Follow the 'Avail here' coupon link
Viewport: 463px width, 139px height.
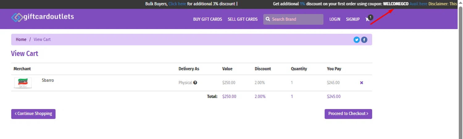tap(418, 4)
